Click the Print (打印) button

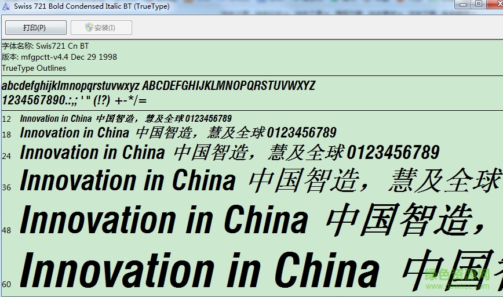[x=36, y=28]
